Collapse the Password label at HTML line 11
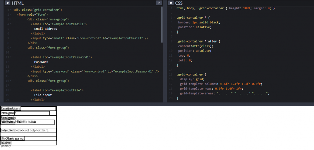This screenshot has width=314, height=150. (11, 57)
